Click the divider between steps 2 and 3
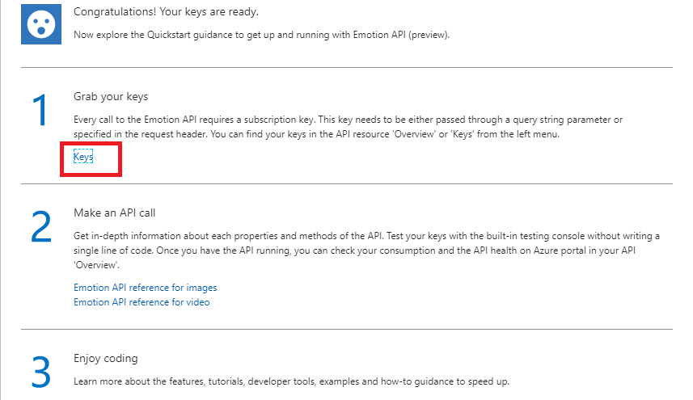The height and width of the screenshot is (400, 693). pos(346,329)
